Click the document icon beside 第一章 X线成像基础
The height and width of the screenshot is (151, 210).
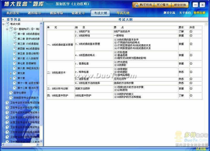tap(15, 34)
